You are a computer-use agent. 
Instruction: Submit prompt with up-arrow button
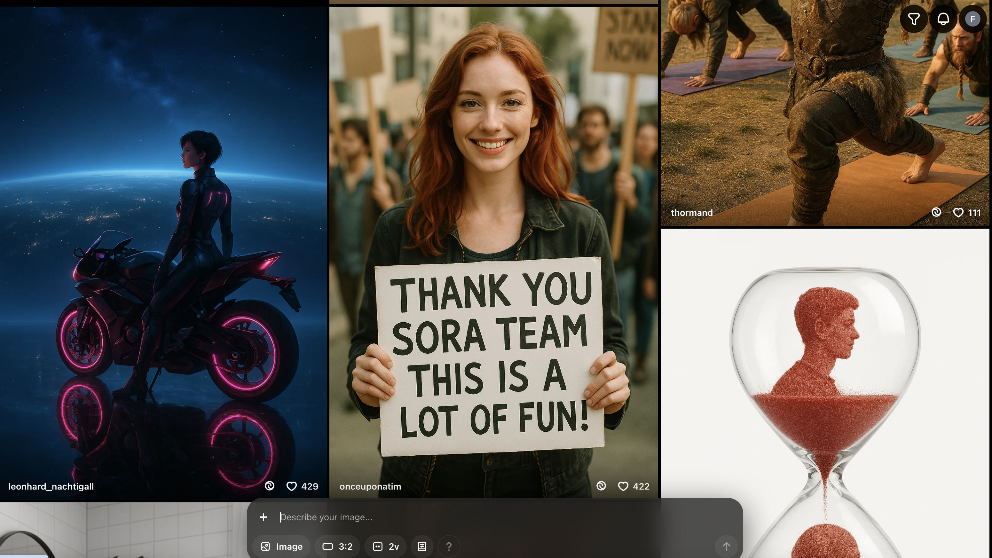[x=726, y=546]
